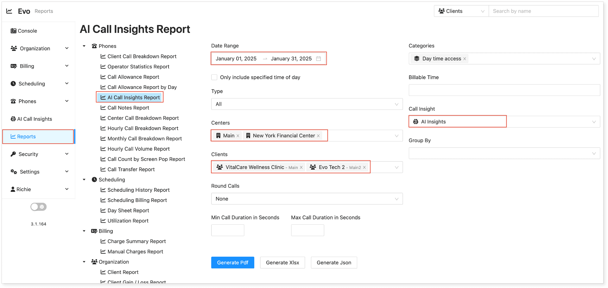The image size is (608, 288).
Task: Select Call Notes Report
Action: pos(128,108)
